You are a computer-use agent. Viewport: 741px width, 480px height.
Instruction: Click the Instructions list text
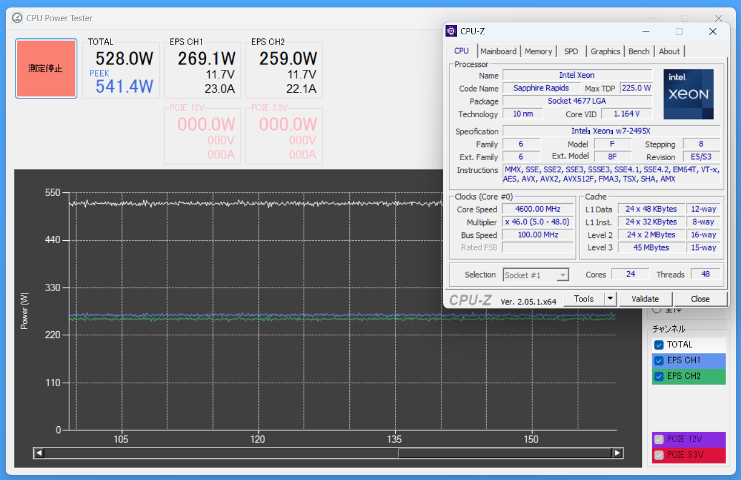pos(611,174)
